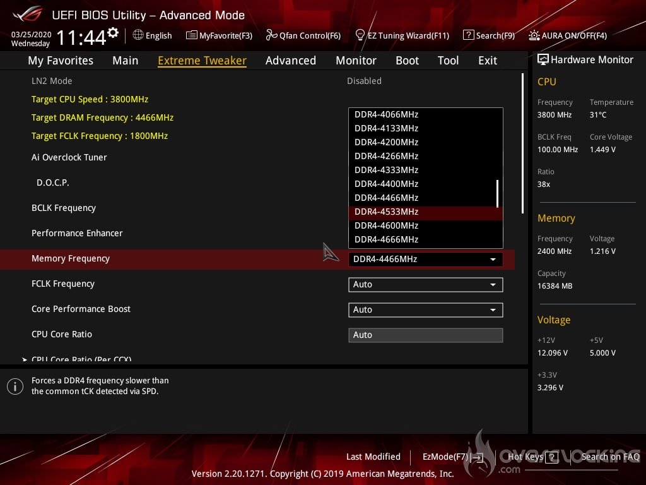
Task: Click the MyFavorite list icon
Action: [192, 35]
